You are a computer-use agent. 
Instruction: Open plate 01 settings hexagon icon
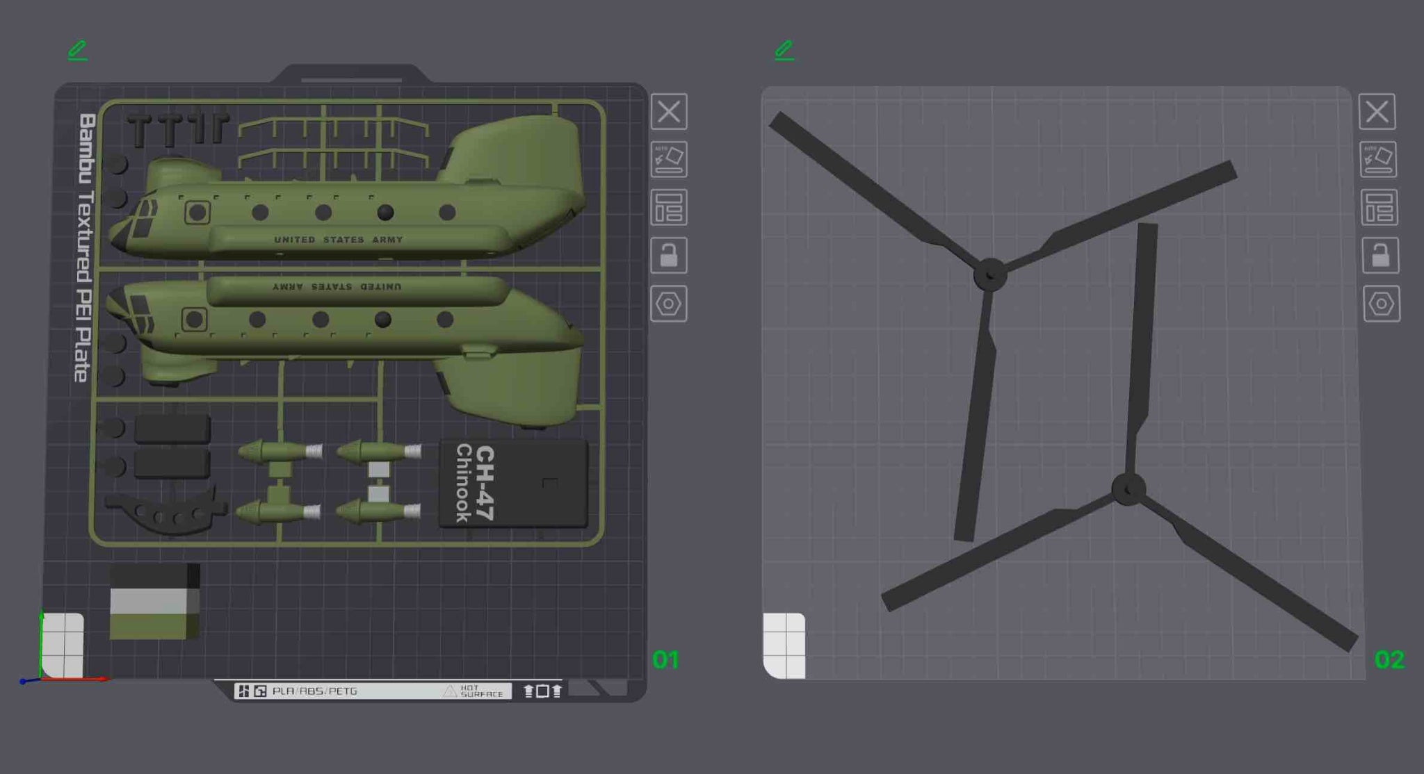(x=669, y=304)
